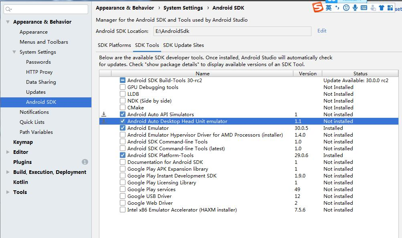Click the Android SDK Location path field
The height and width of the screenshot is (238, 402).
coord(232,31)
